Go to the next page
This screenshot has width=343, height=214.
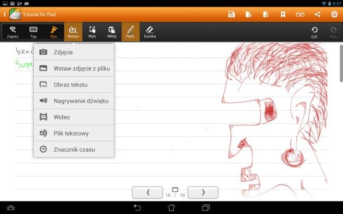click(x=203, y=192)
